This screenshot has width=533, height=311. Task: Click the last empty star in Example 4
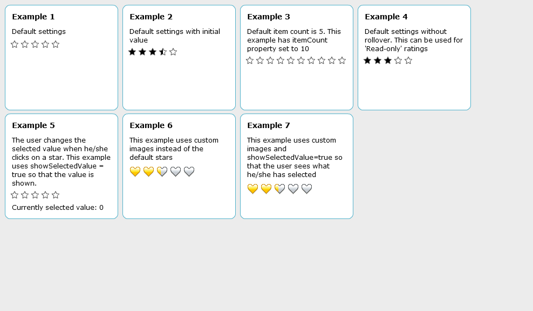408,61
